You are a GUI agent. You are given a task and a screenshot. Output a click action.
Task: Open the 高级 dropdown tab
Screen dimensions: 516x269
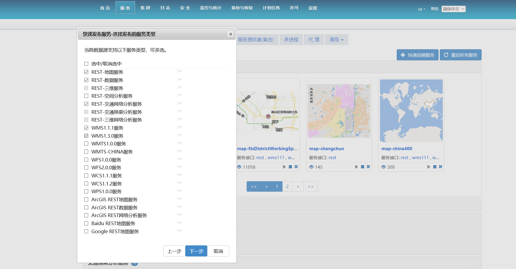[336, 40]
